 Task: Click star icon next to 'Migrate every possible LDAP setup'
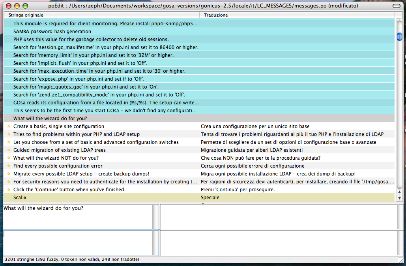[x=8, y=174]
